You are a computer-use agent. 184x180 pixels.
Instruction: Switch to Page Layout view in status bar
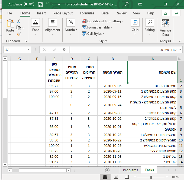click(116, 177)
